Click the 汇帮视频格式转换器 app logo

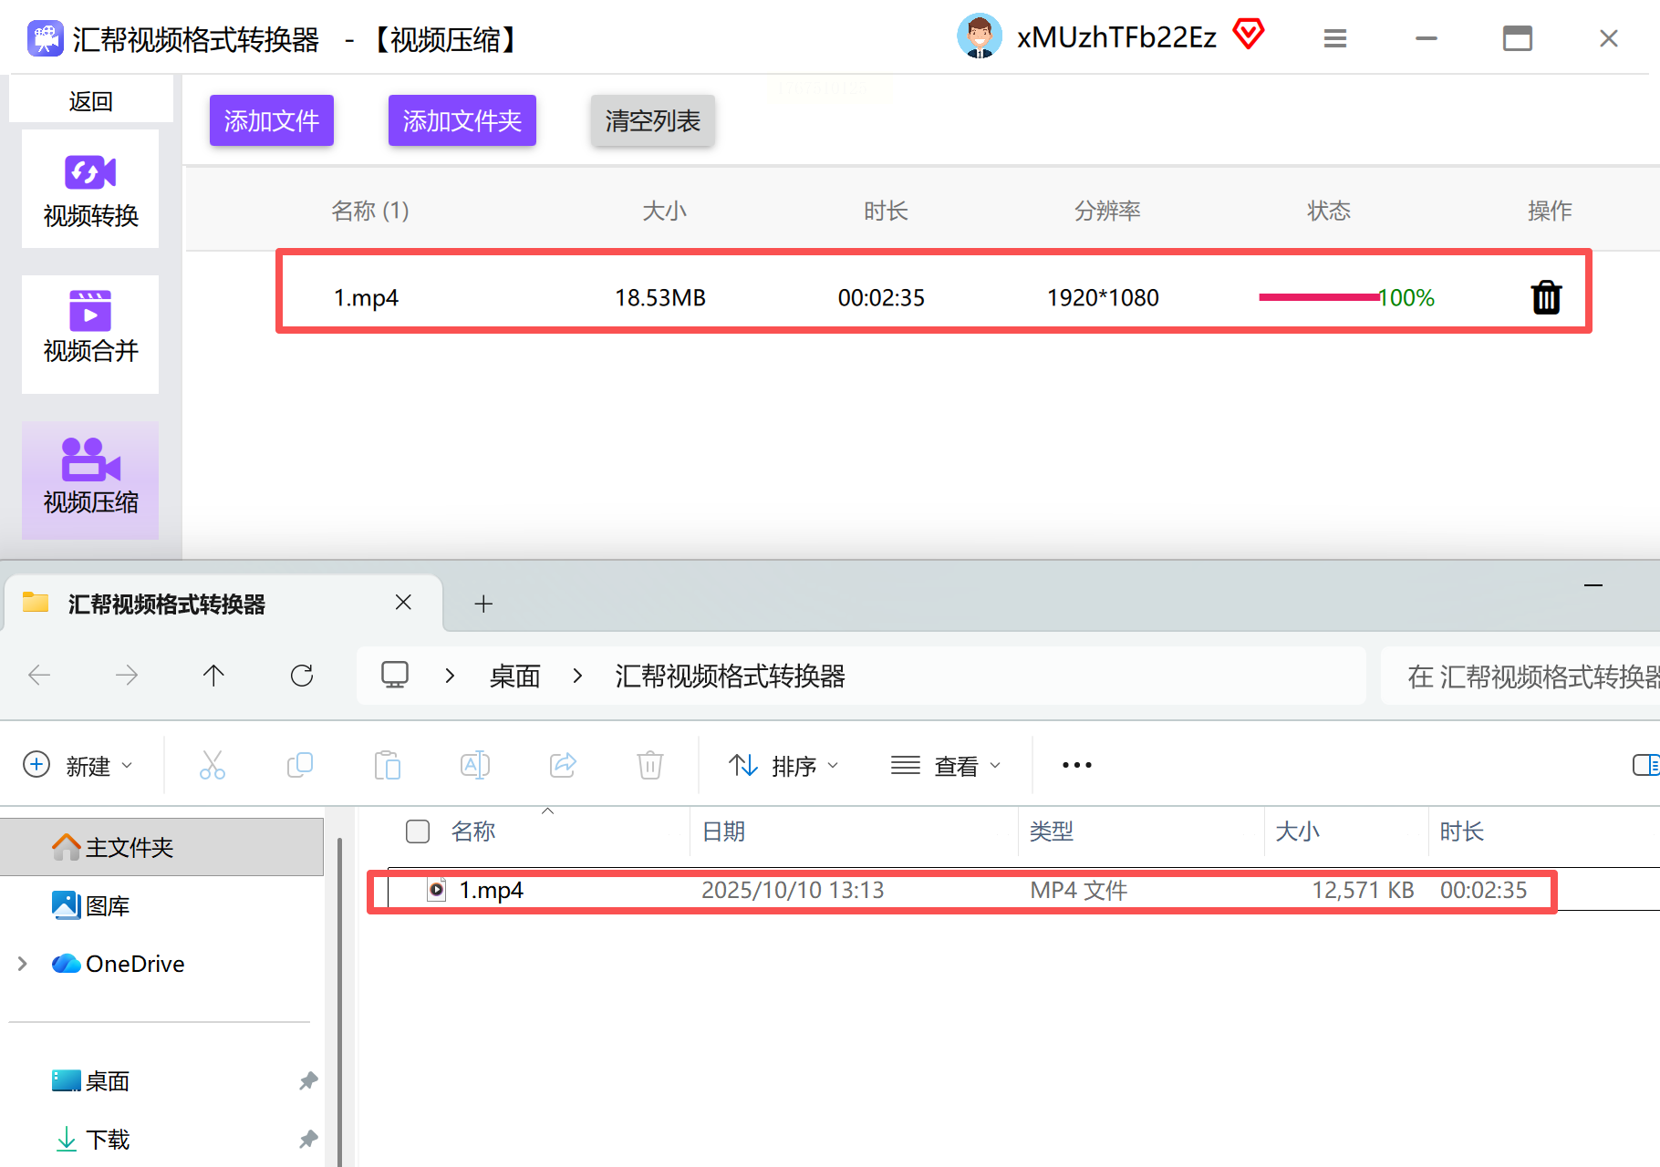click(x=46, y=38)
